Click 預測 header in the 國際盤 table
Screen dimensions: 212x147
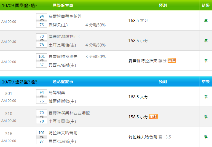point(163,6)
